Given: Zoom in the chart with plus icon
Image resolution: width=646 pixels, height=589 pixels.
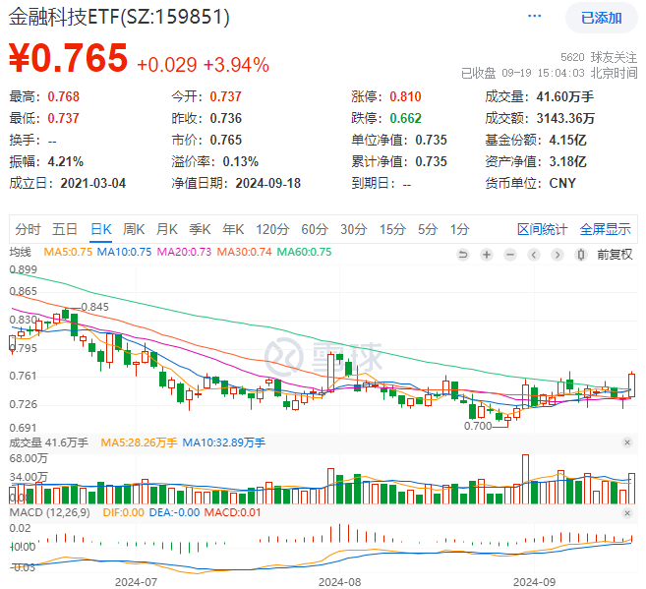Looking at the screenshot, I should (x=486, y=252).
